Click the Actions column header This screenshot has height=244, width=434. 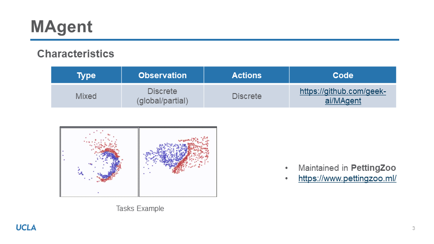(246, 75)
